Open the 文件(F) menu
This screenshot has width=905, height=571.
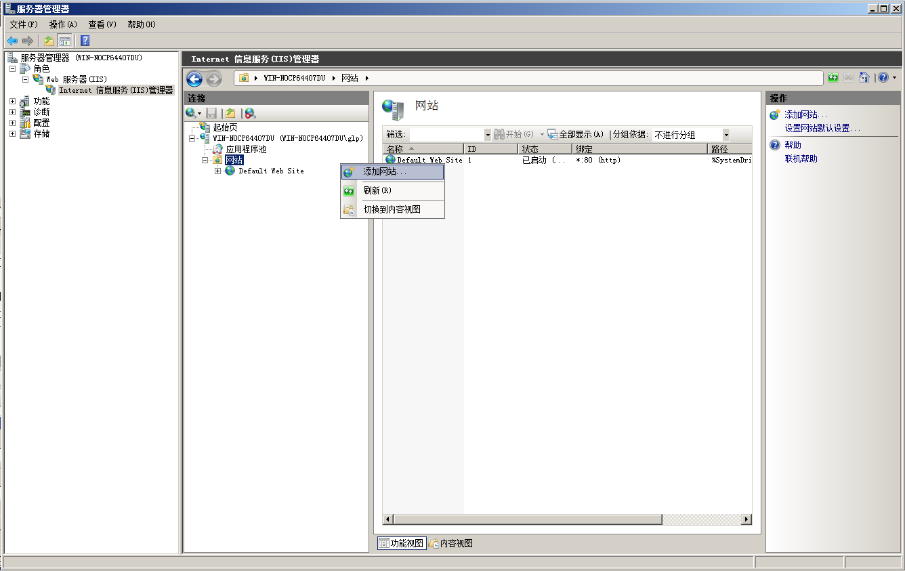coord(24,24)
